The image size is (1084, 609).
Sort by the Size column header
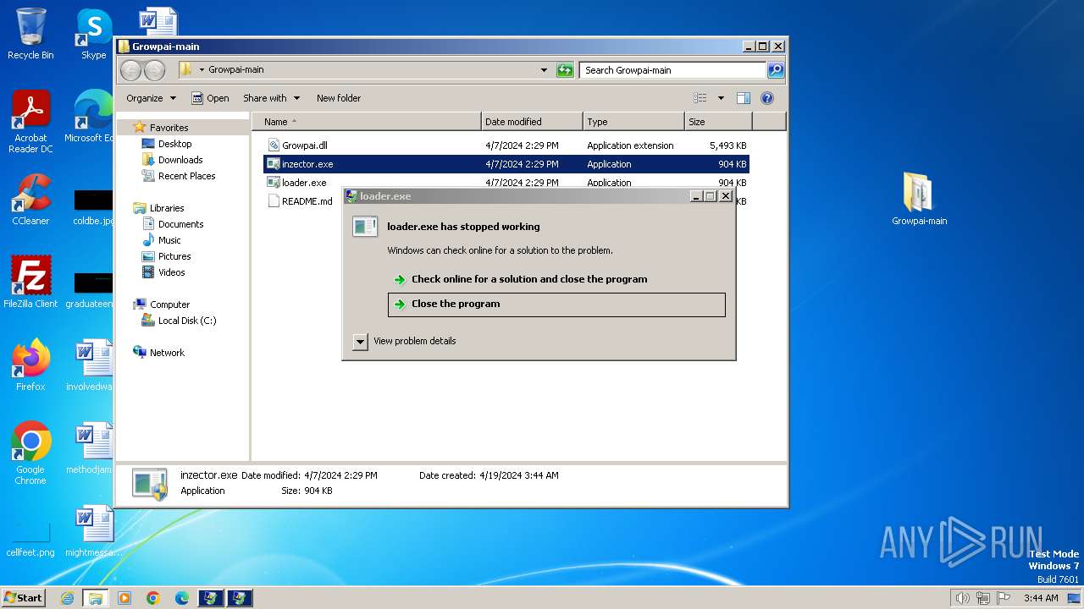point(718,122)
